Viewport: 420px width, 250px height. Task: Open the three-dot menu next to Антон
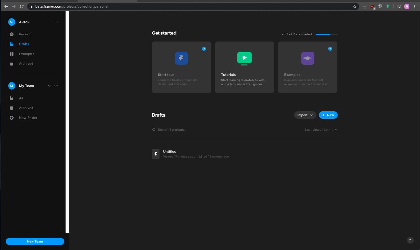coord(56,22)
